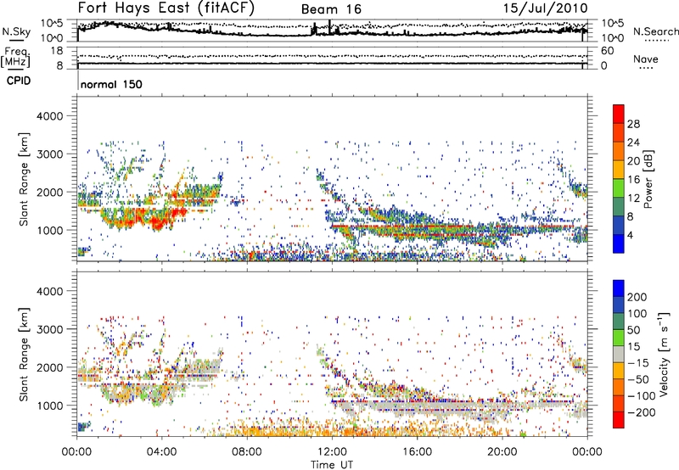Click the blue bottom of power colorbar
The image size is (679, 470).
click(x=619, y=244)
